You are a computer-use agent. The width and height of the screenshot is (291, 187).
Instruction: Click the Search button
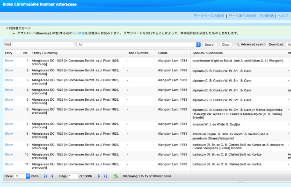[210, 44]
